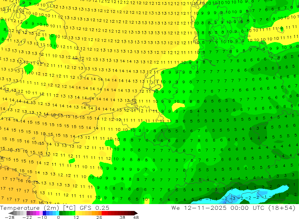Viewport: 299px width, 219px height.
Task: Click the '48' legend value
Action: pos(136,218)
